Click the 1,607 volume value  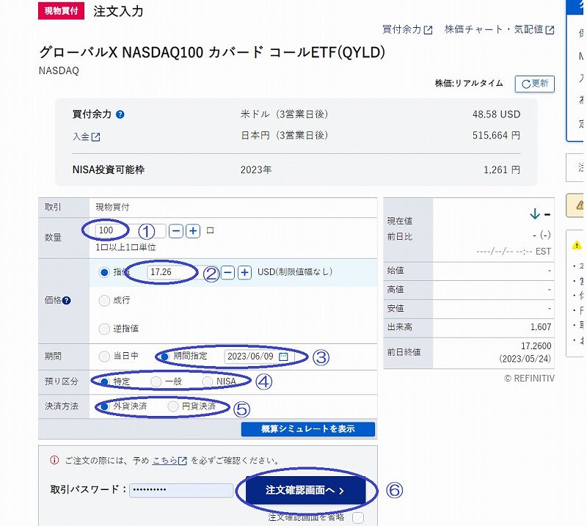click(x=541, y=327)
